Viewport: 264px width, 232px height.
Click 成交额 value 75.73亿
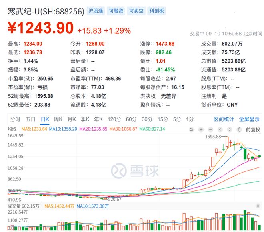point(231,52)
